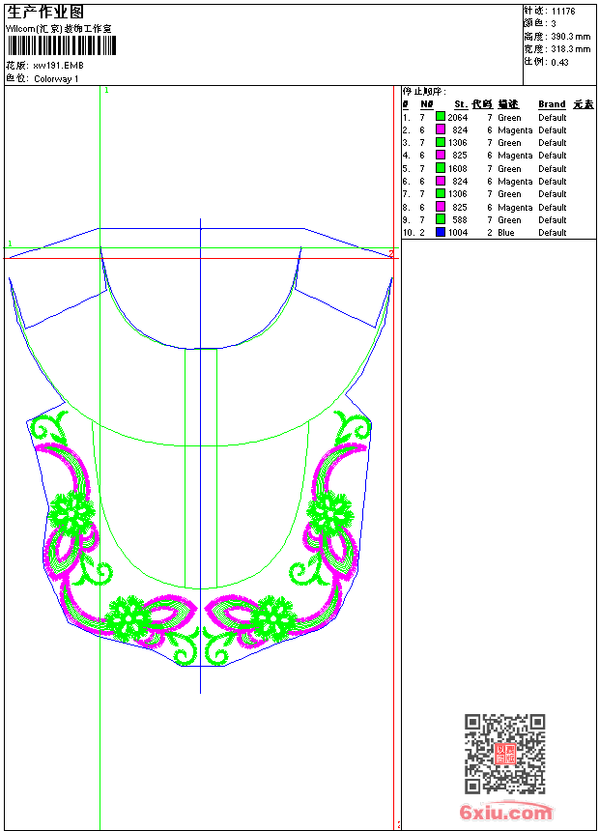Click the green swatch in stop row 9
Image resolution: width=599 pixels, height=831 pixels.
point(440,219)
